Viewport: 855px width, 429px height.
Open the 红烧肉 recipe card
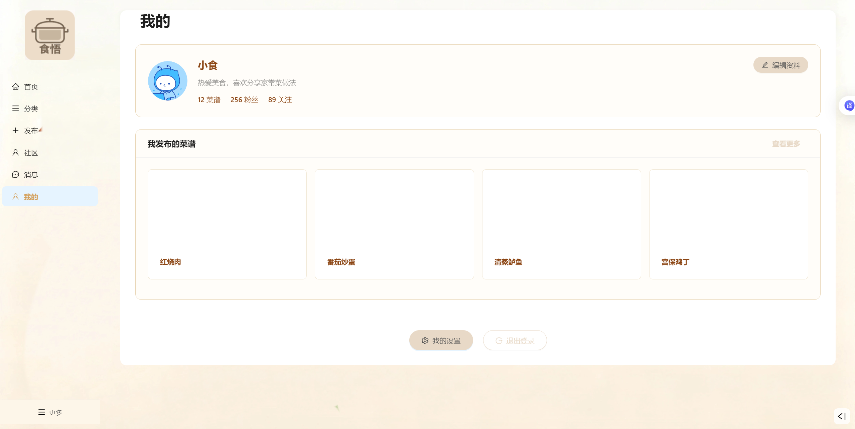(x=227, y=224)
